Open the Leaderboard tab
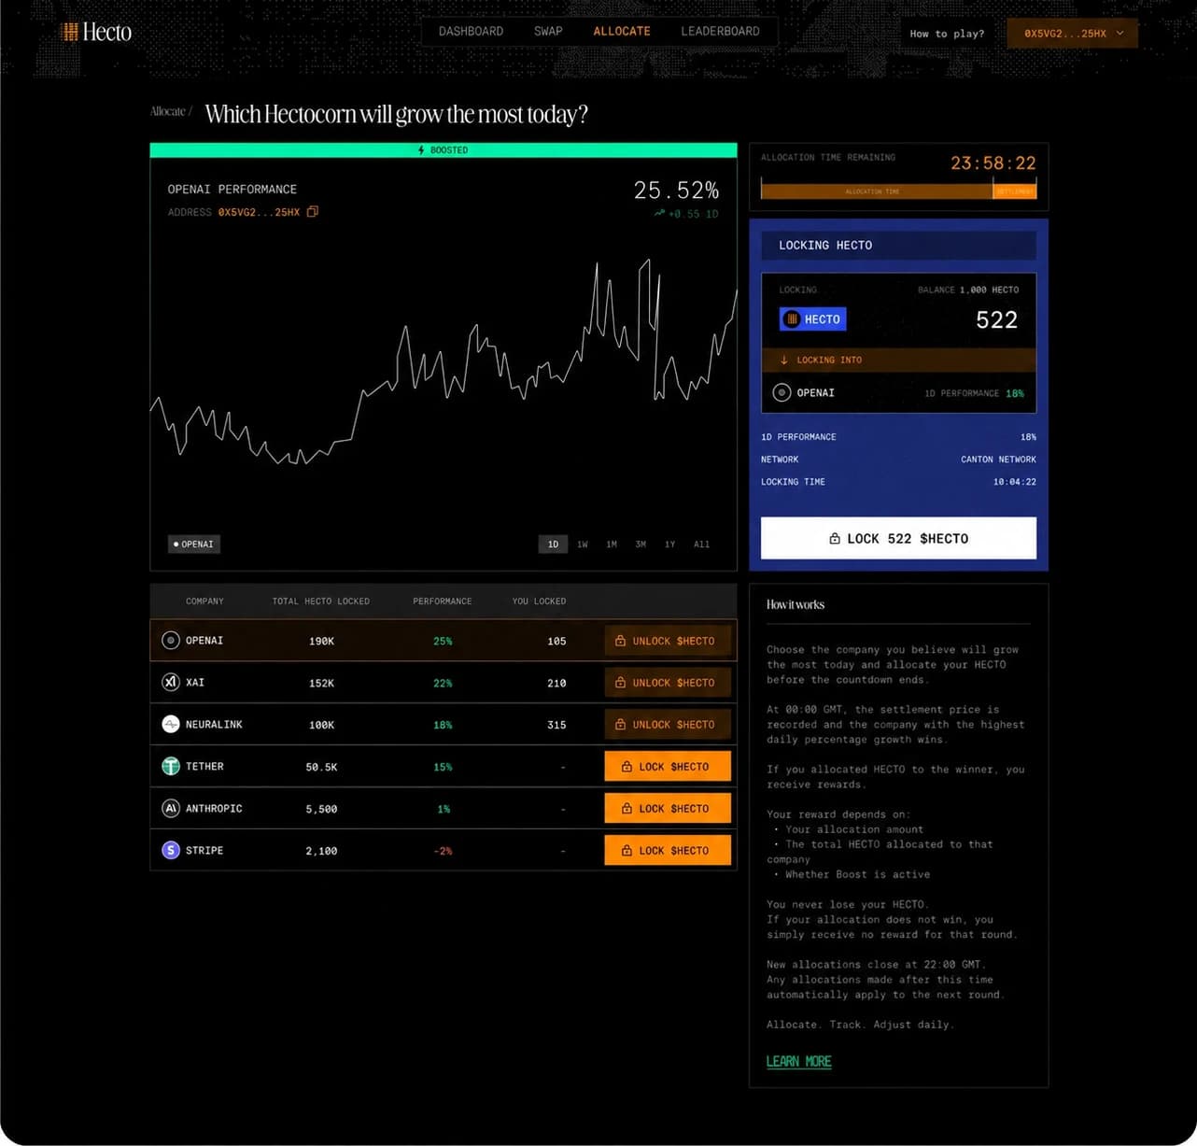This screenshot has height=1146, width=1197. (x=720, y=32)
